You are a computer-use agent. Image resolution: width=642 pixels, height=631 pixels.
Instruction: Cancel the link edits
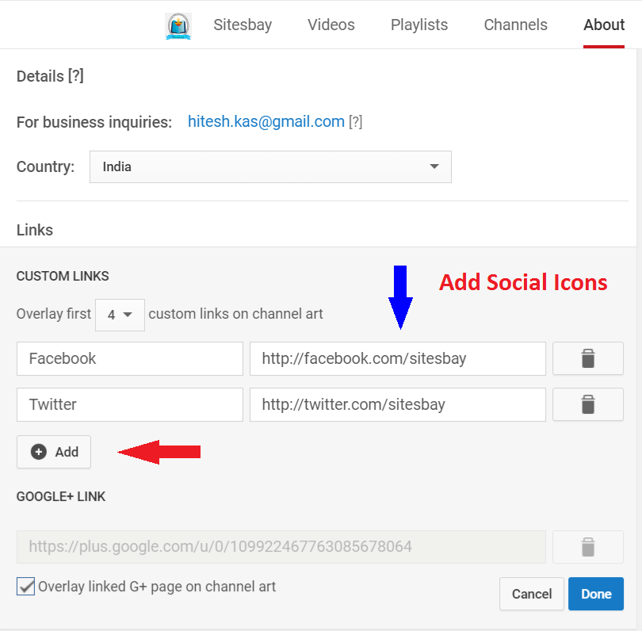tap(532, 594)
